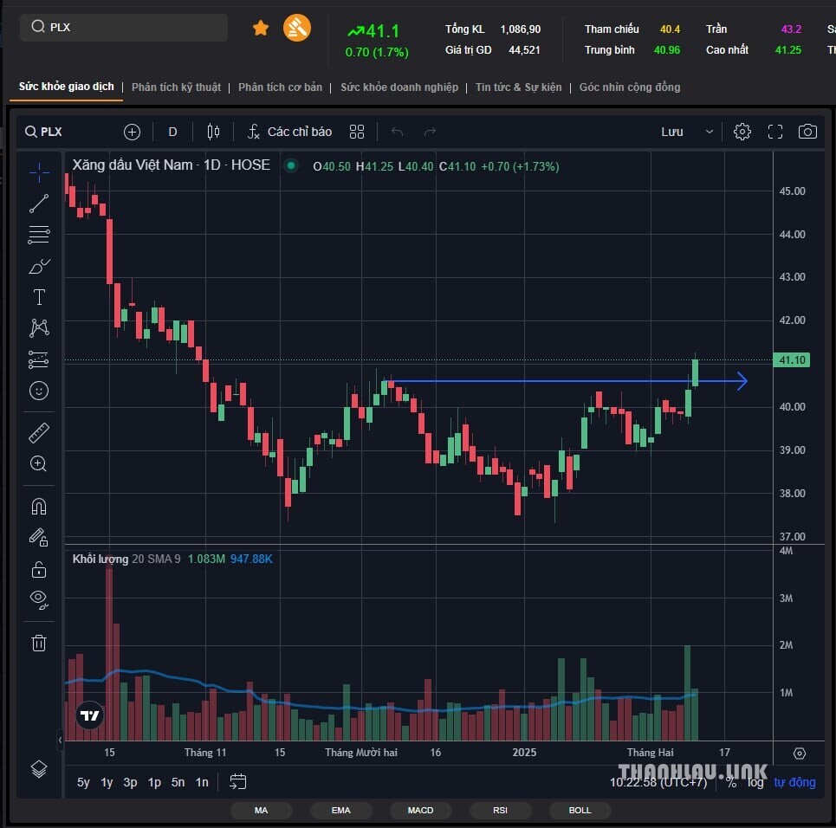Open the candlestick chart style menu

pos(213,132)
